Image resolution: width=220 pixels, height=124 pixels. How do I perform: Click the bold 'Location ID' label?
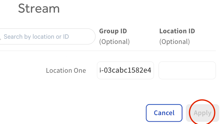[x=177, y=31]
